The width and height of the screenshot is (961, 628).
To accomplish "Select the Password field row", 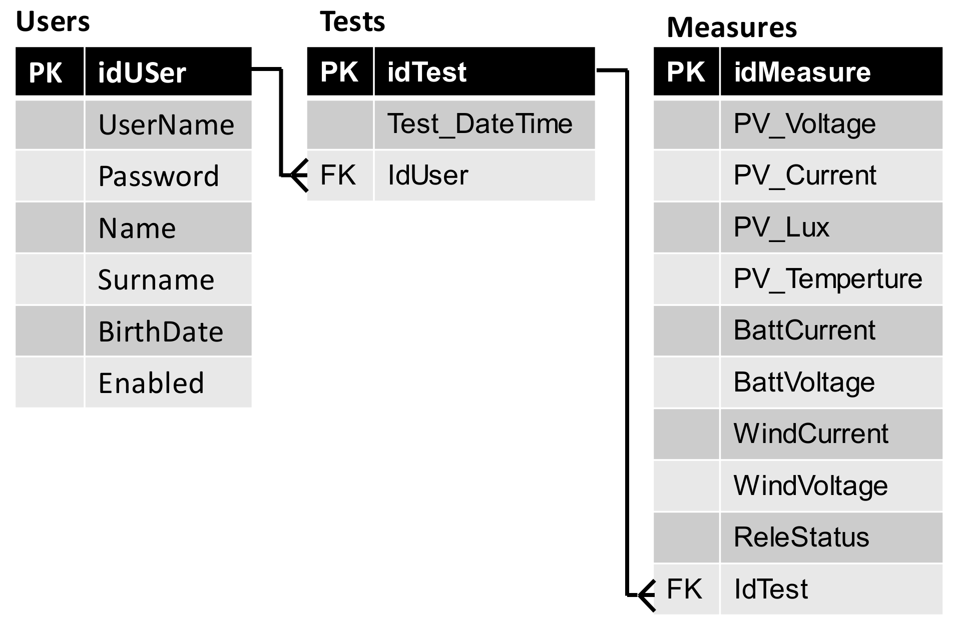I will (159, 176).
